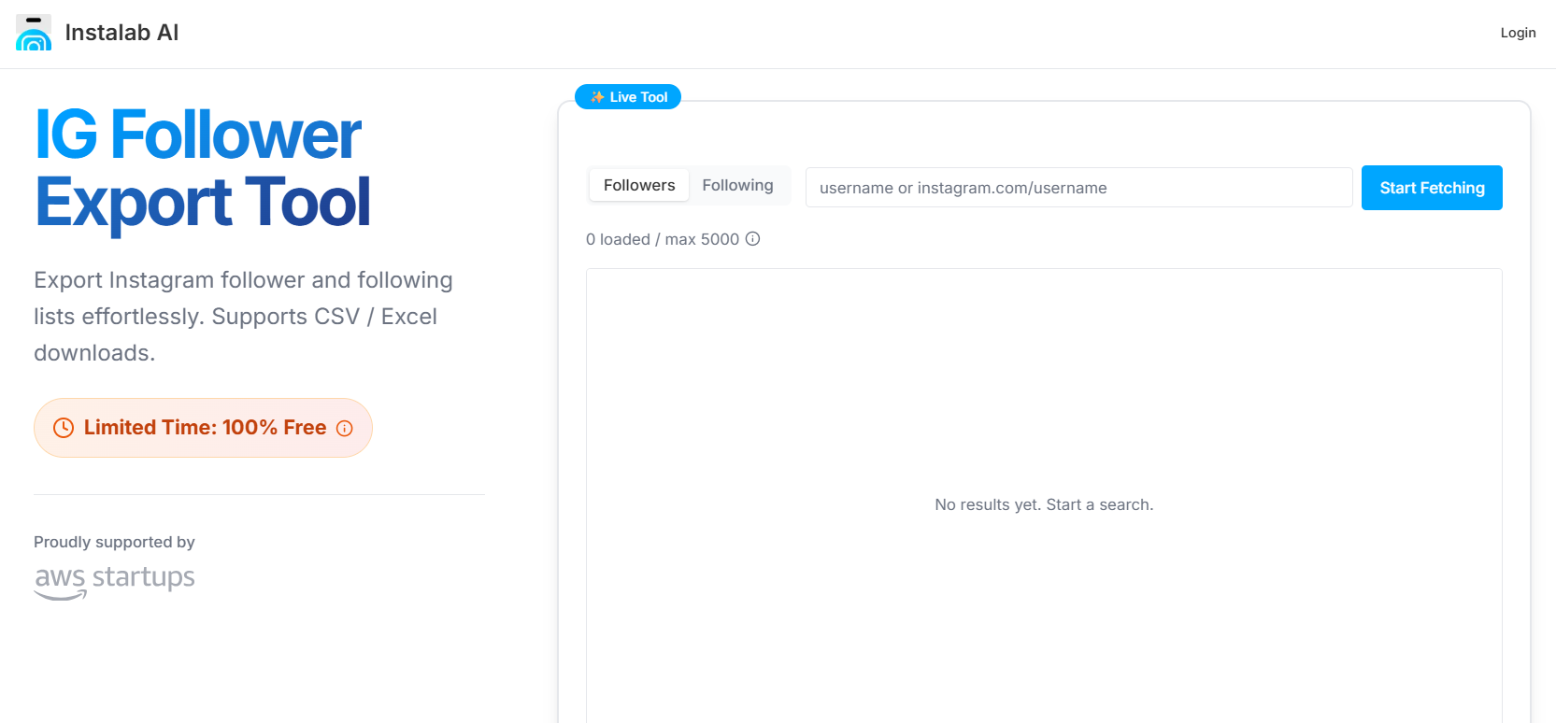Viewport: 1556px width, 723px height.
Task: Click the No results yet message
Action: (1044, 504)
